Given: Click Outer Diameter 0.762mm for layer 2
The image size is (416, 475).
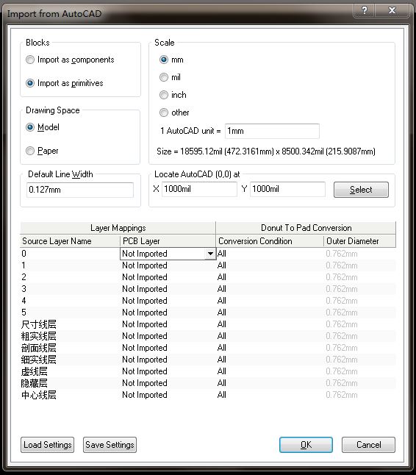Looking at the screenshot, I should (359, 277).
